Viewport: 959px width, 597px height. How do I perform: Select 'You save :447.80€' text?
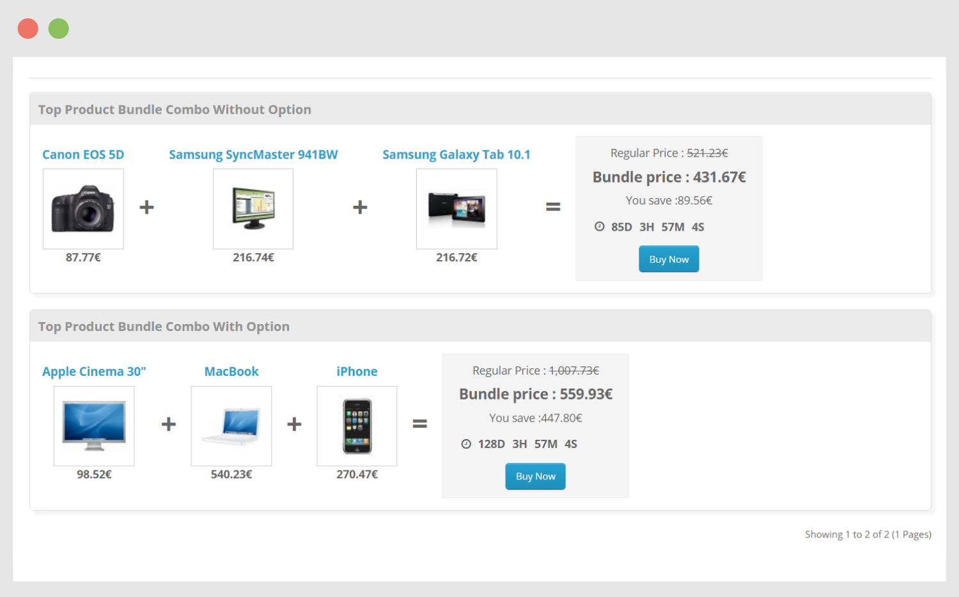tap(536, 418)
